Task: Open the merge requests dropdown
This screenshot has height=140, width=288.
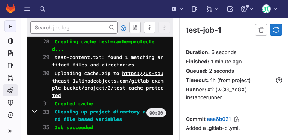Action: (x=212, y=9)
